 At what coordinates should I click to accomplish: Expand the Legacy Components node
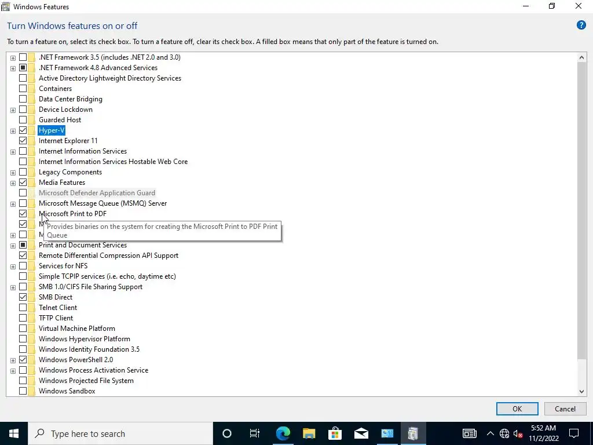(13, 173)
